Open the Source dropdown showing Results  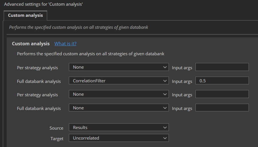point(119,127)
